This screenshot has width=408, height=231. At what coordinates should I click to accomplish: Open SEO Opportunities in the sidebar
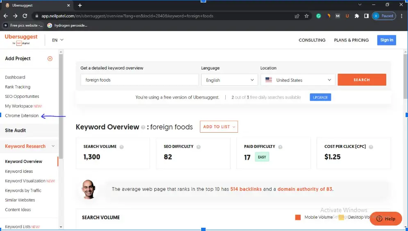(x=22, y=97)
